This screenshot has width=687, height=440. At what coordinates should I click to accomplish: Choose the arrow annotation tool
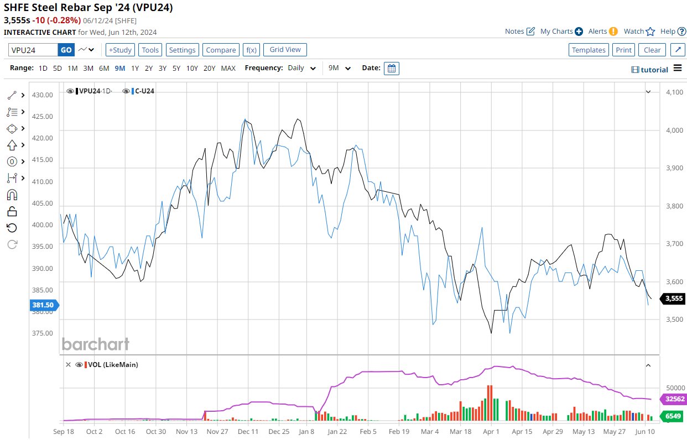coord(12,145)
